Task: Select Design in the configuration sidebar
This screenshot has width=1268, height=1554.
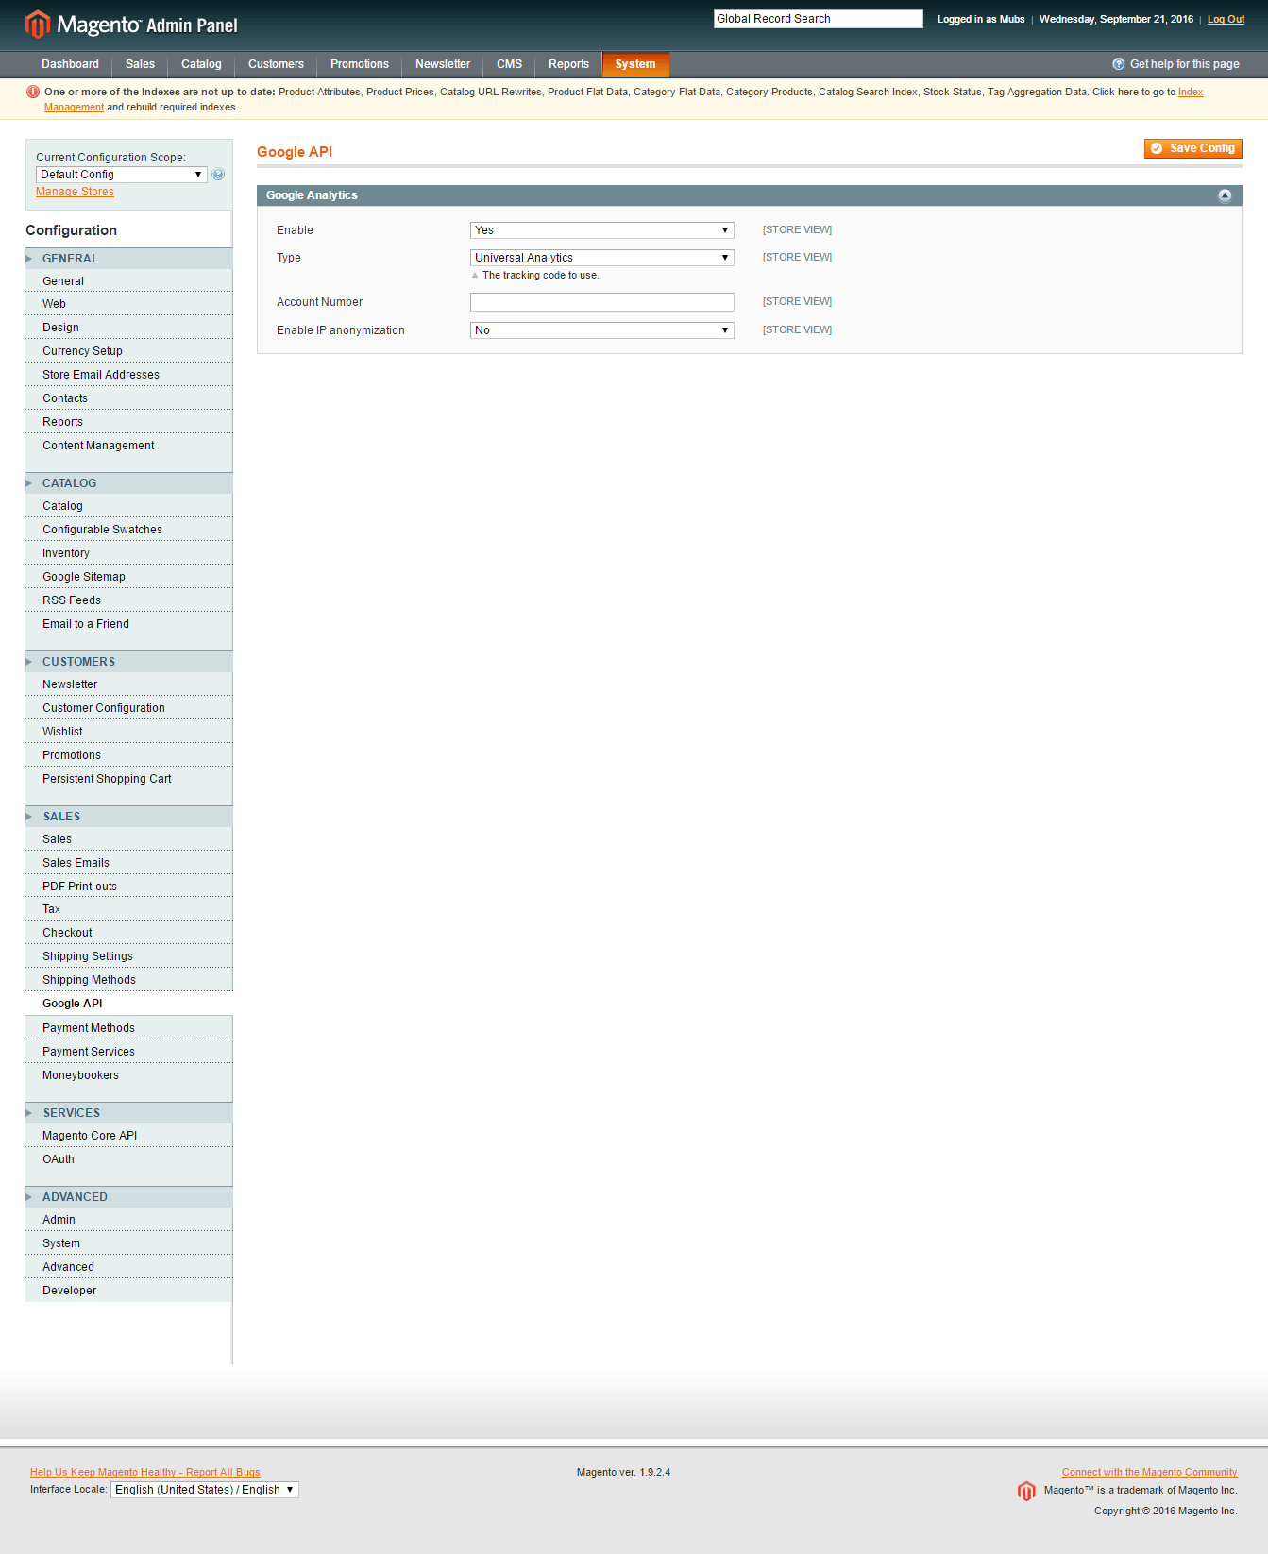Action: click(128, 328)
